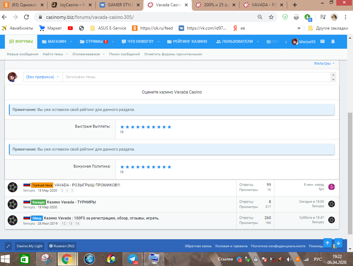The image size is (353, 266).
Task: Open the YouTube bookmark icon
Action: point(70,28)
